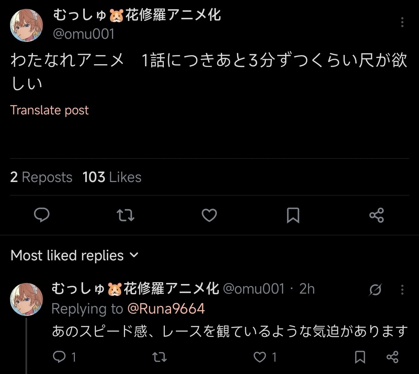Open the @Runa9664 profile mention
The height and width of the screenshot is (374, 419).
click(166, 309)
